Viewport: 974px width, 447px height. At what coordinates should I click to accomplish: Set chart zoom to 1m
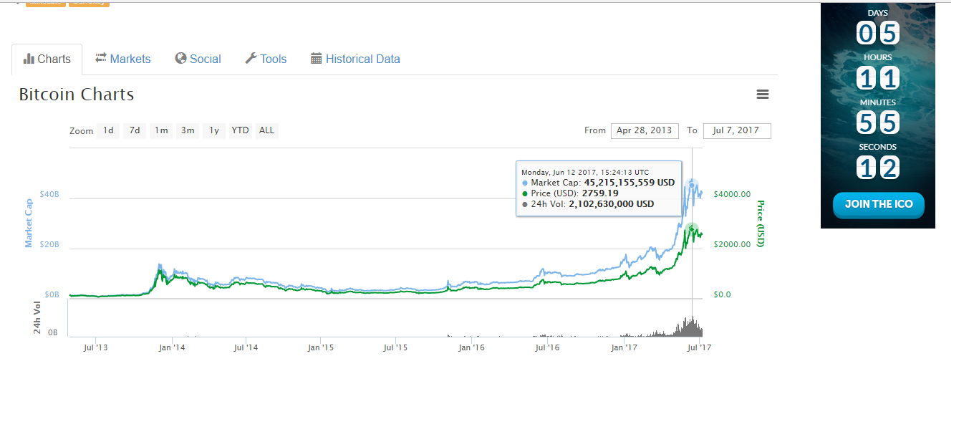pyautogui.click(x=161, y=130)
